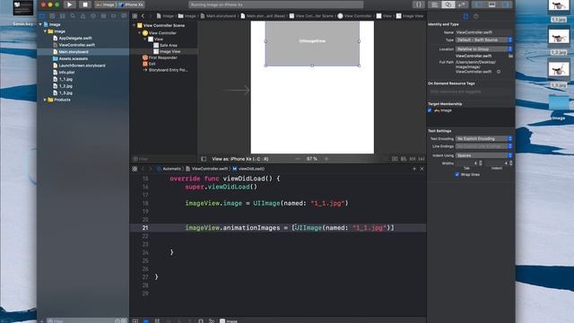The width and height of the screenshot is (574, 323).
Task: Collapse the Image group folder
Action: coord(45,31)
